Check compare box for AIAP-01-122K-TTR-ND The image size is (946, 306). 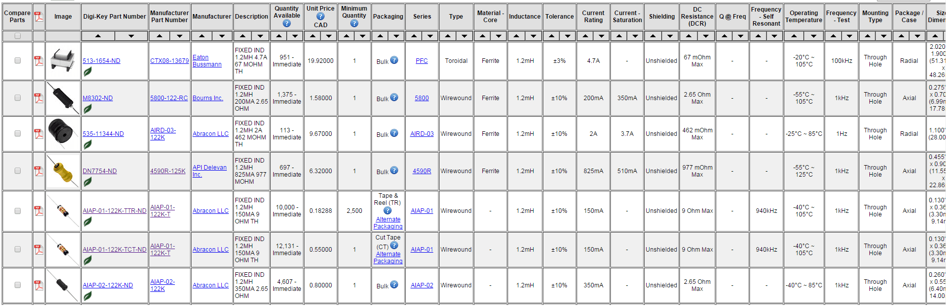click(18, 211)
